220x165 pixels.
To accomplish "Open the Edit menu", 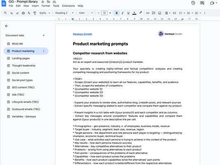I will pos(18,6).
